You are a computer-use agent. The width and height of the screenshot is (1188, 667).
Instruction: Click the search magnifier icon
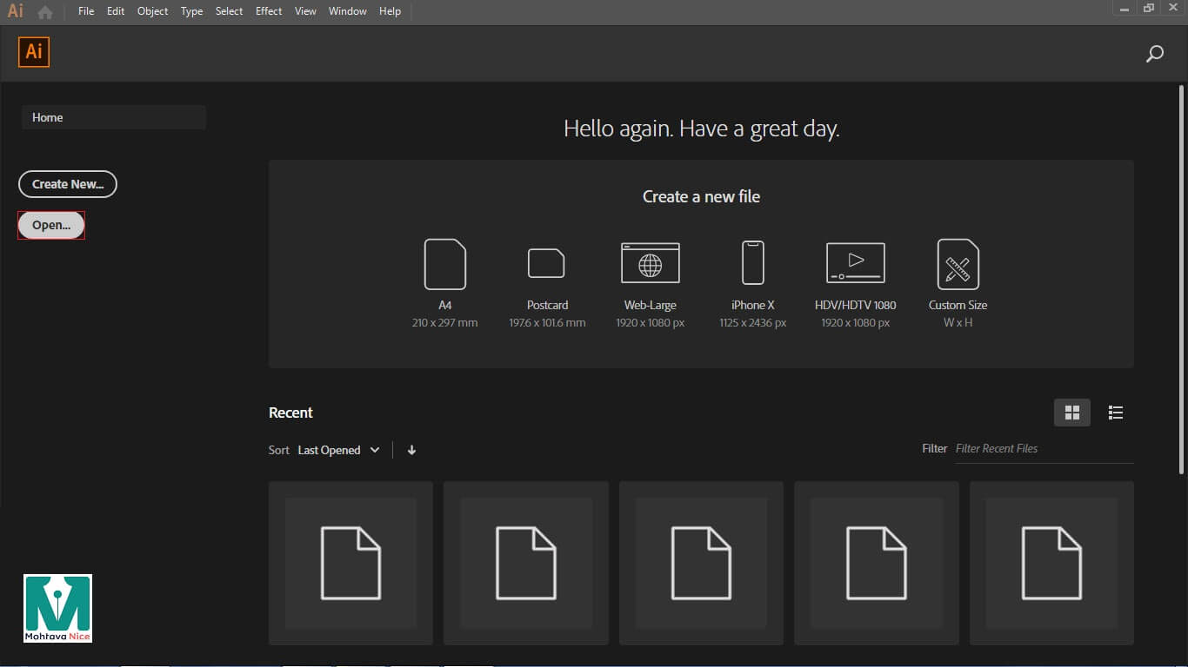1154,54
